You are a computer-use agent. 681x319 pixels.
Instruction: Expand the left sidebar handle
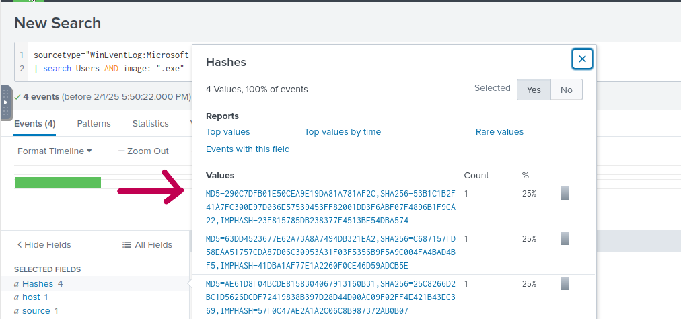6,103
